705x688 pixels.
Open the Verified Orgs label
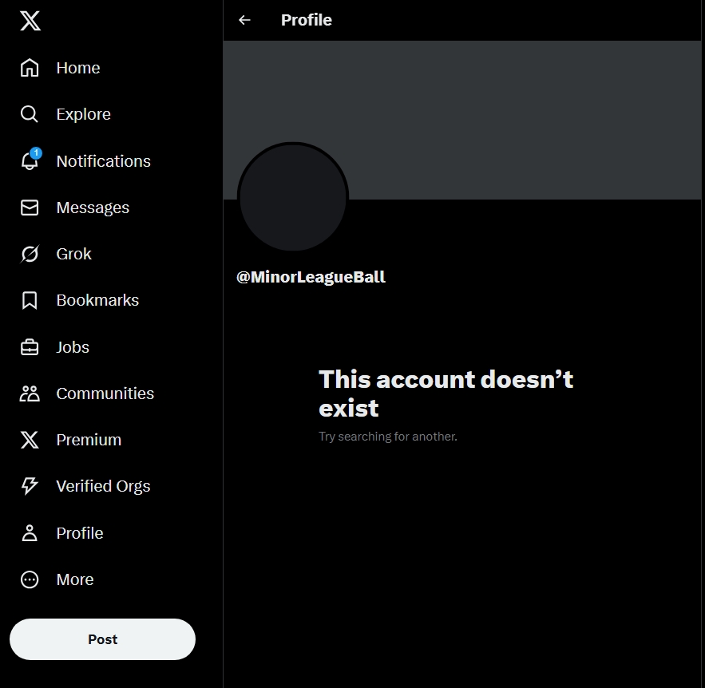point(103,486)
